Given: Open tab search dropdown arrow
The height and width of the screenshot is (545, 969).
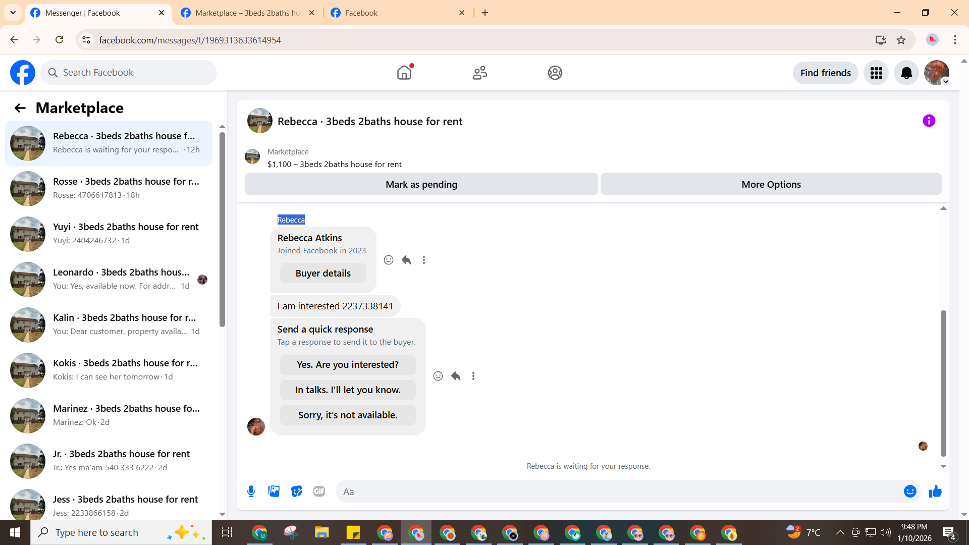Looking at the screenshot, I should [x=13, y=13].
